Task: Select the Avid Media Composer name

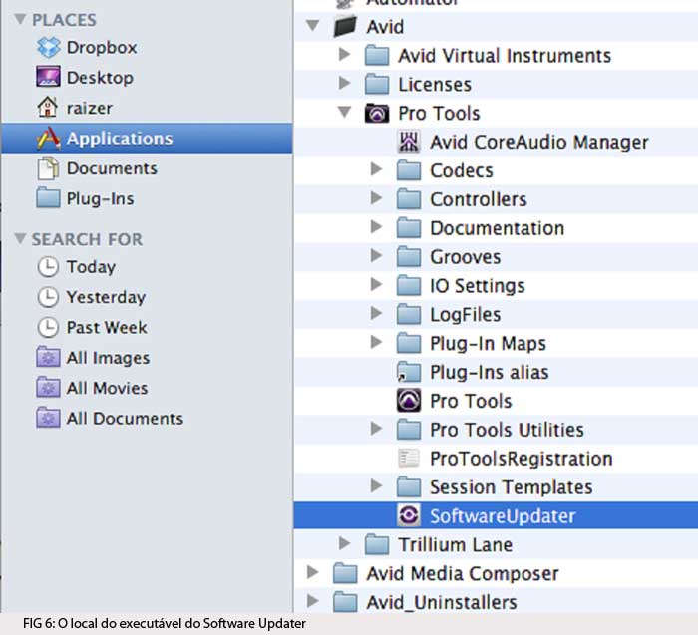Action: click(462, 573)
